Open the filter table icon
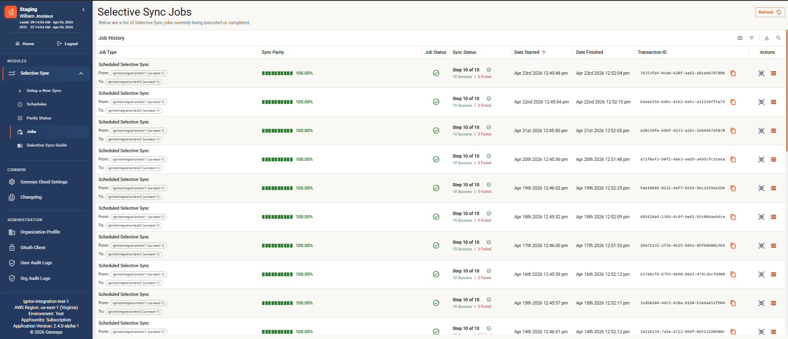This screenshot has height=339, width=788. point(751,38)
